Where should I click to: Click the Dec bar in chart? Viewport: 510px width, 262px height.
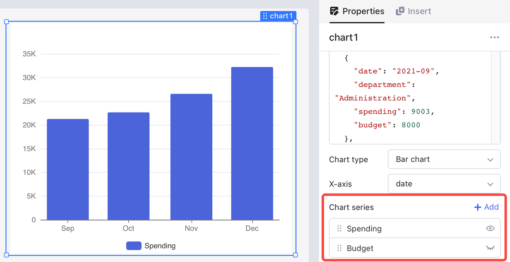(252, 144)
